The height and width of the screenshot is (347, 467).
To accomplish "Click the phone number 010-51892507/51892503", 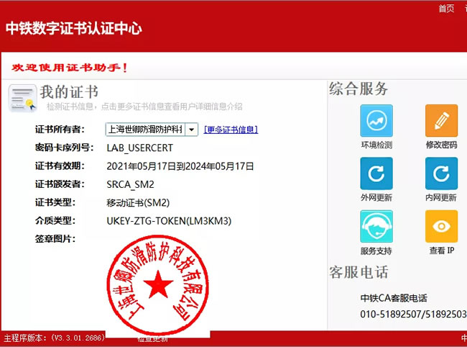I will (413, 314).
